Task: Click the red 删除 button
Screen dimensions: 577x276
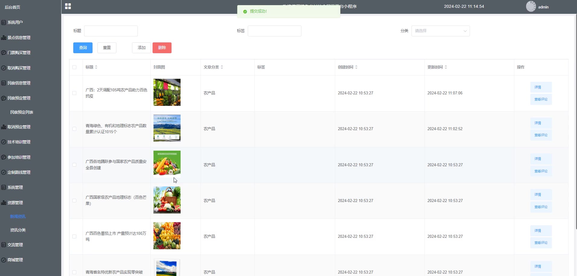Action: click(162, 48)
